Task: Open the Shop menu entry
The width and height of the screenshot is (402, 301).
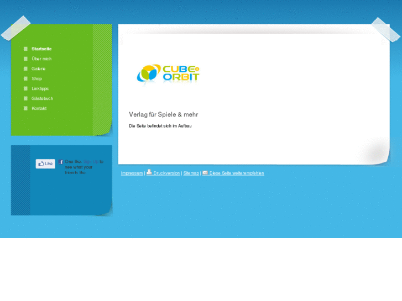Action: click(x=36, y=78)
